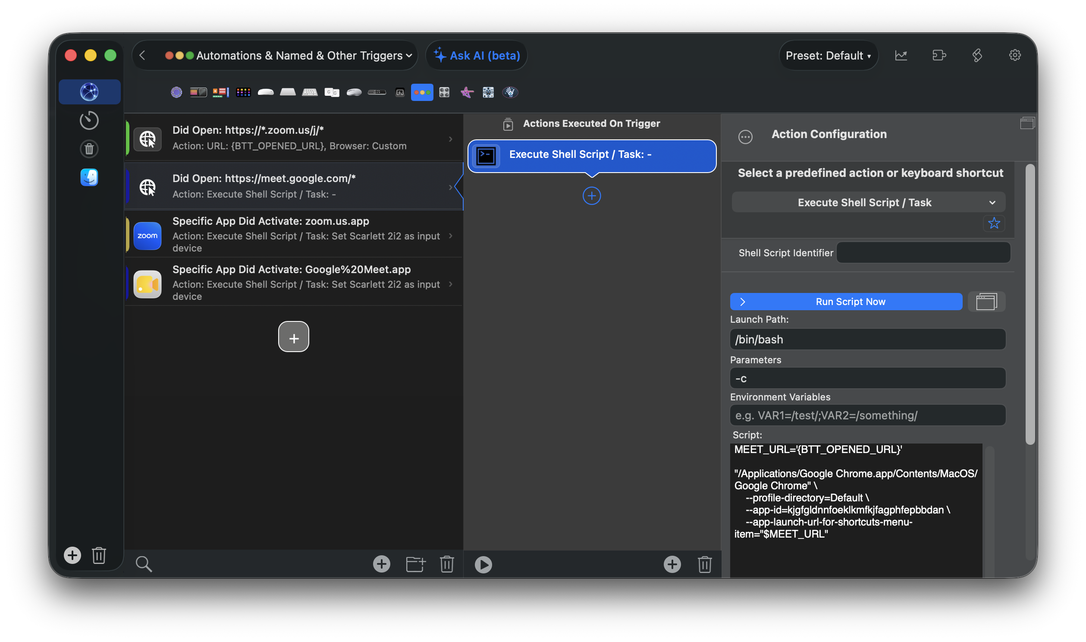This screenshot has width=1086, height=642.
Task: Open the usage statistics chart icon
Action: coord(901,55)
